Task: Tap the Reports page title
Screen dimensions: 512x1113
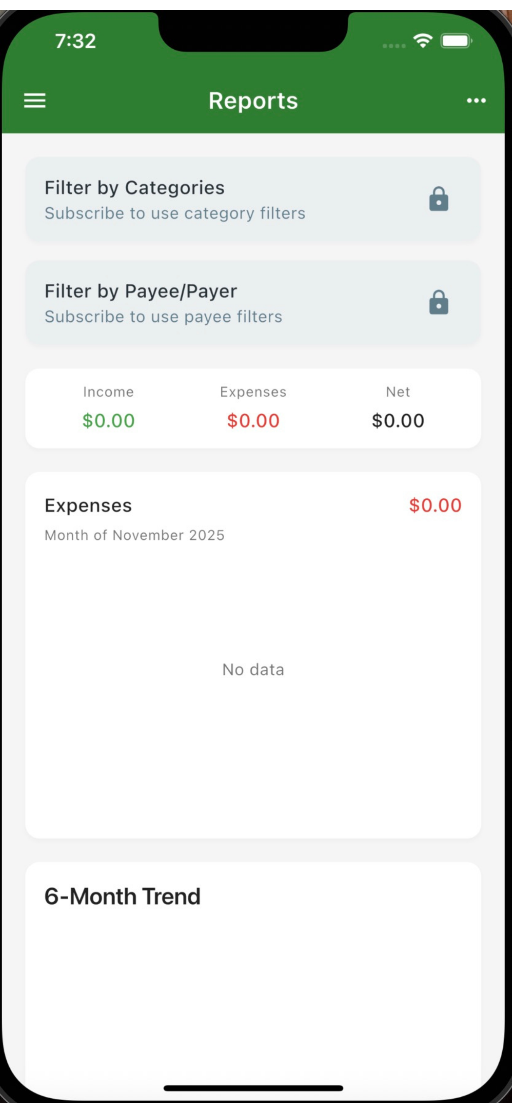Action: [x=253, y=101]
